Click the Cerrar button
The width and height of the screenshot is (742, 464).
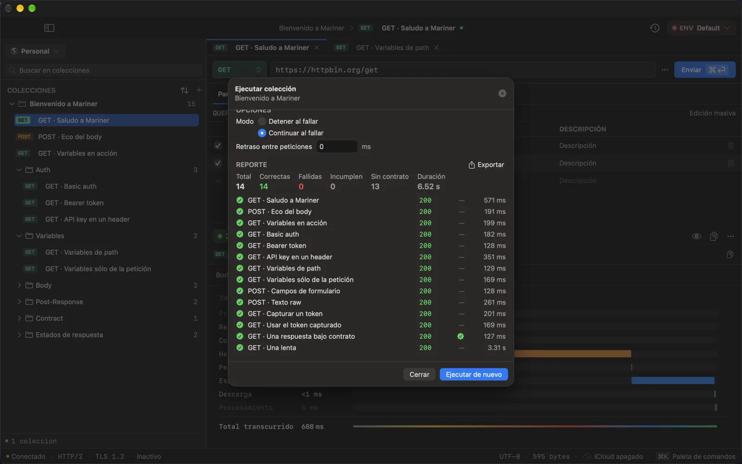tap(419, 374)
